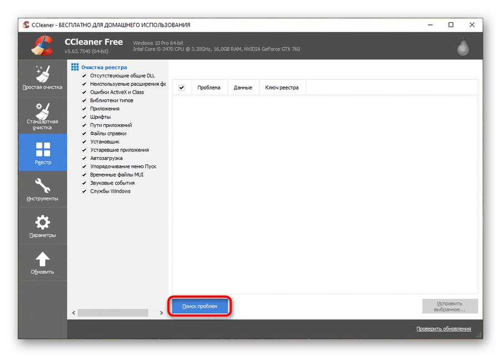Click the Исправить выбранное button
The height and width of the screenshot is (357, 501).
[x=450, y=306]
